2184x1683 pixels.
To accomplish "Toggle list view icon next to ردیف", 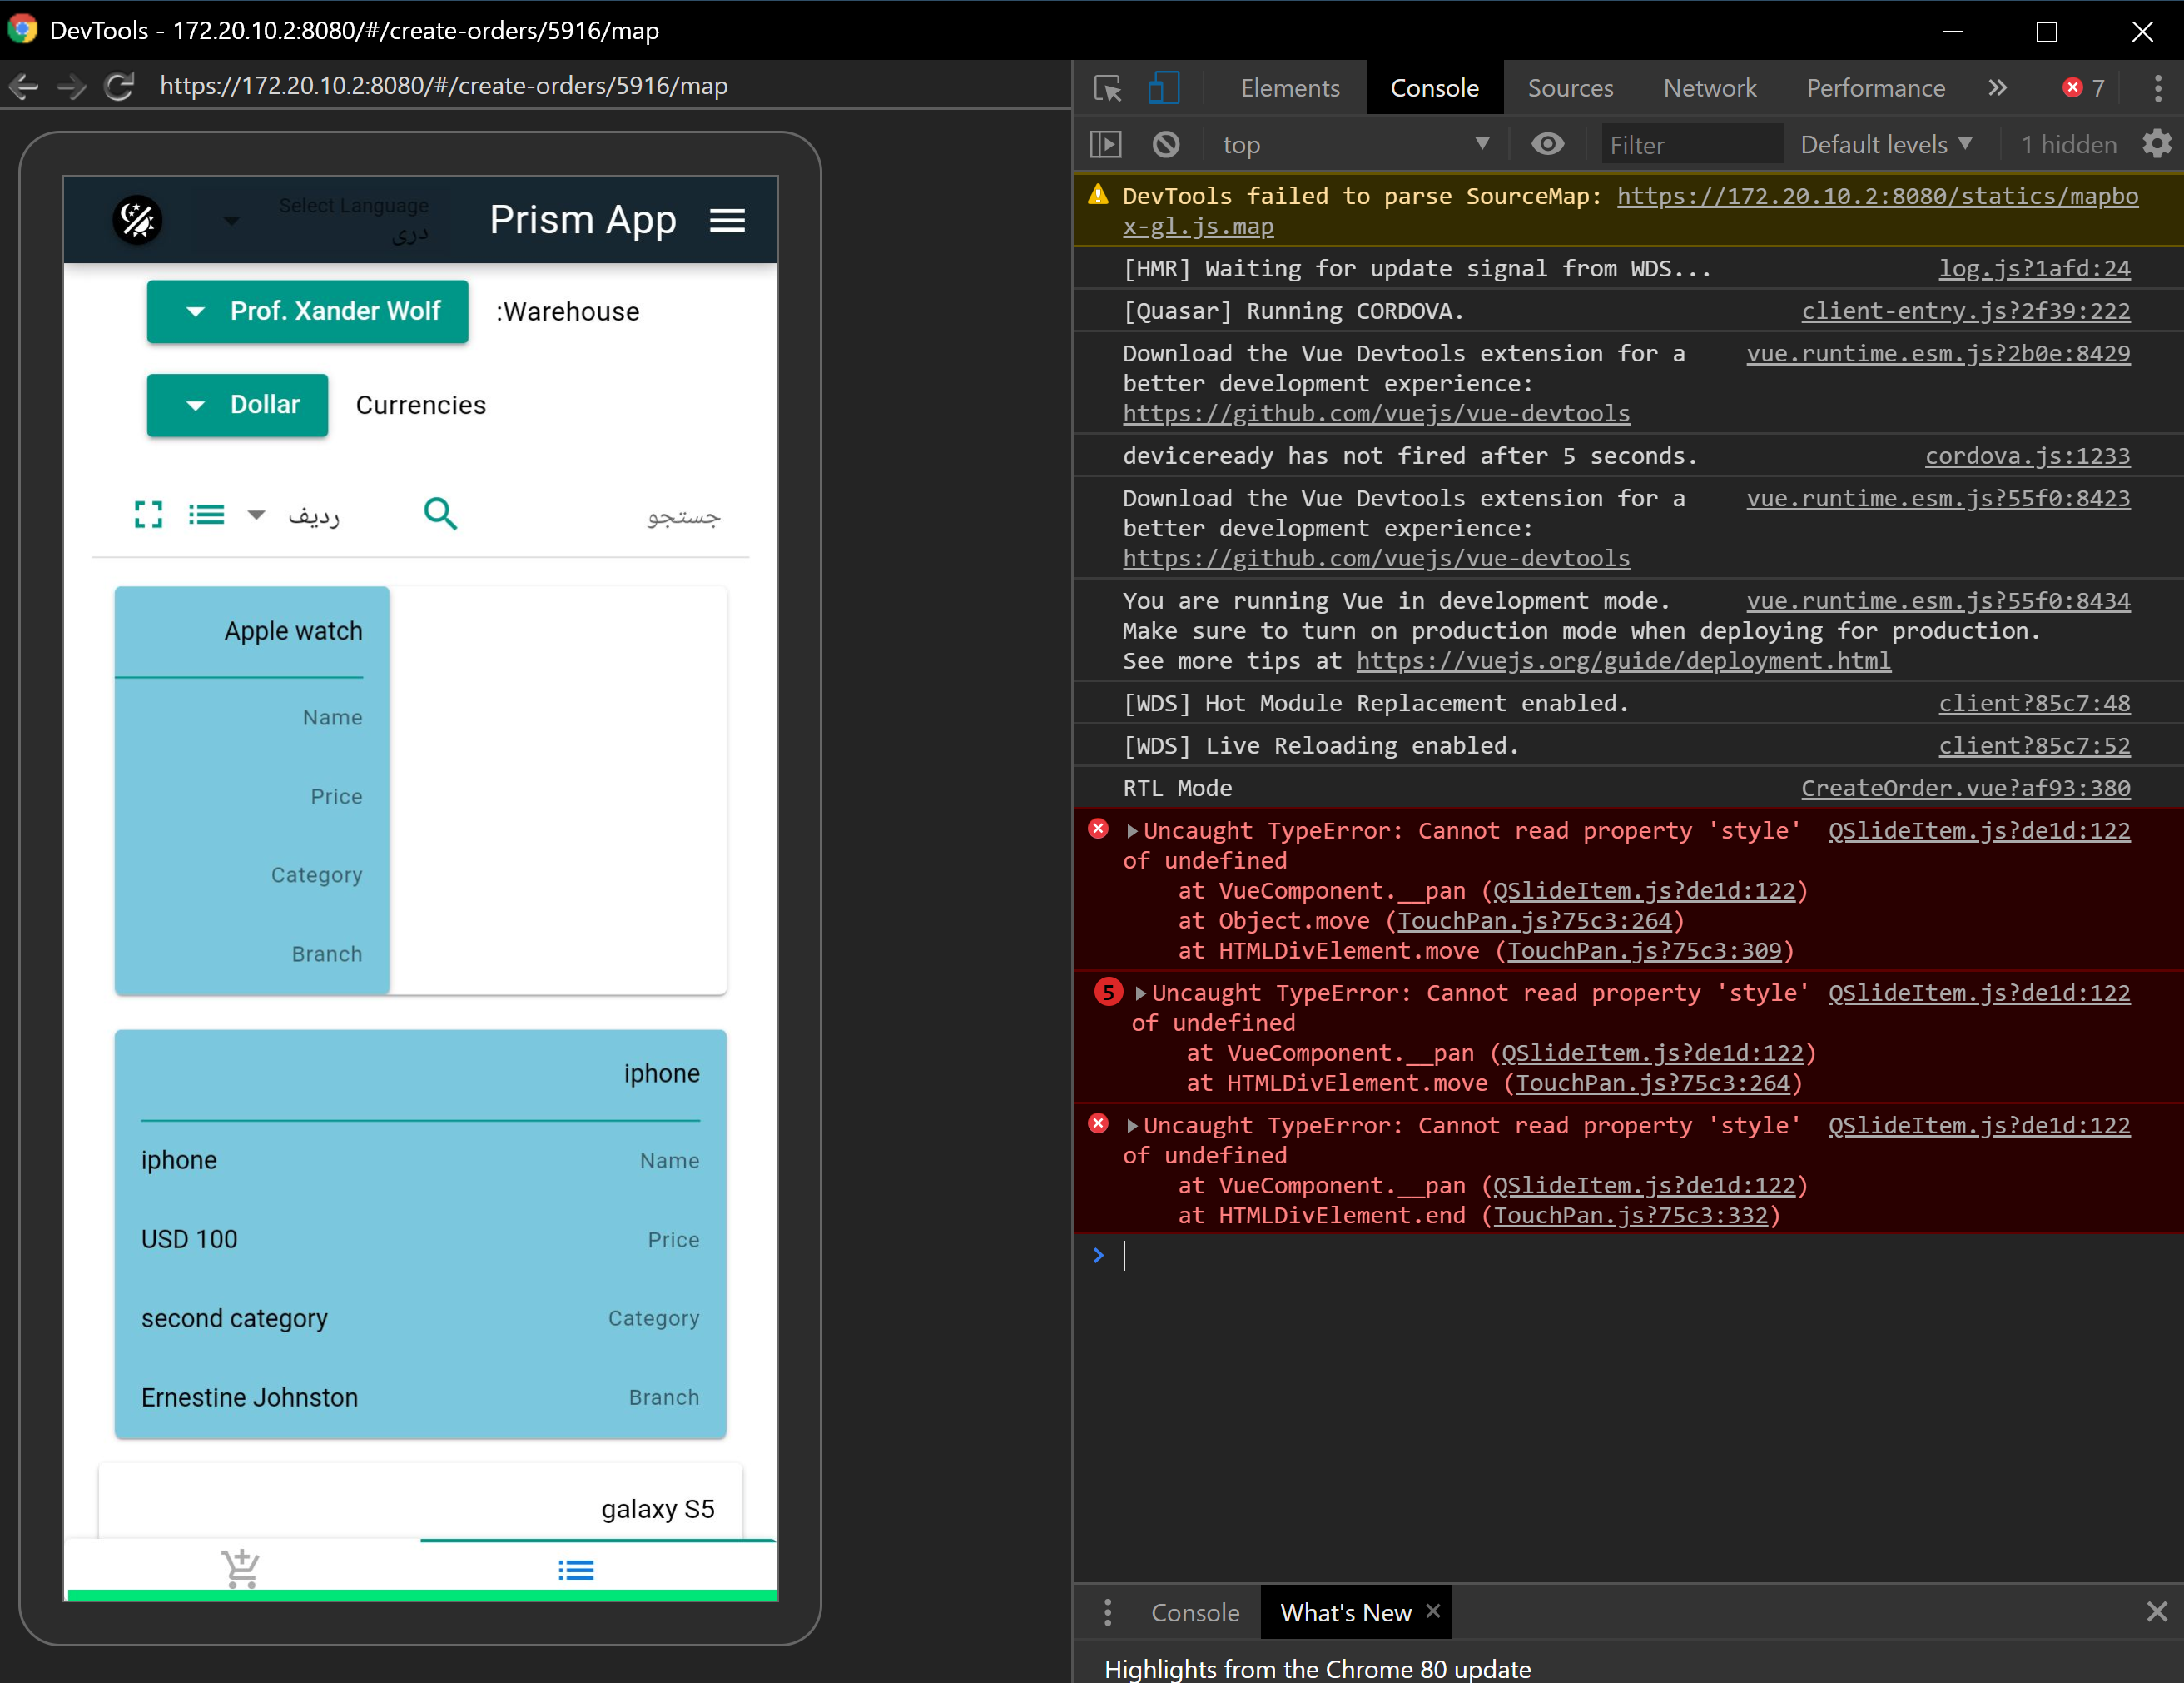I will (x=206, y=515).
